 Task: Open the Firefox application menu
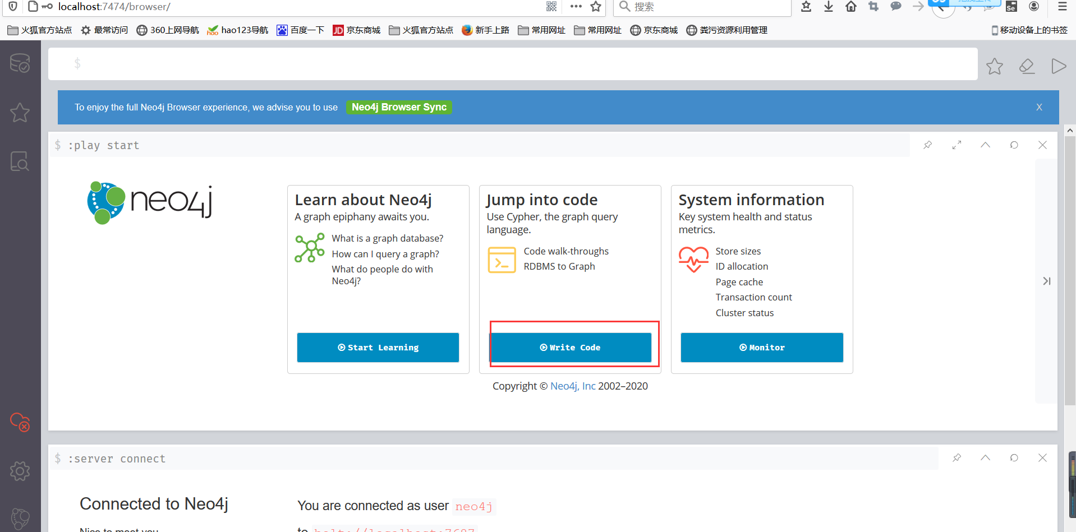(x=1062, y=7)
